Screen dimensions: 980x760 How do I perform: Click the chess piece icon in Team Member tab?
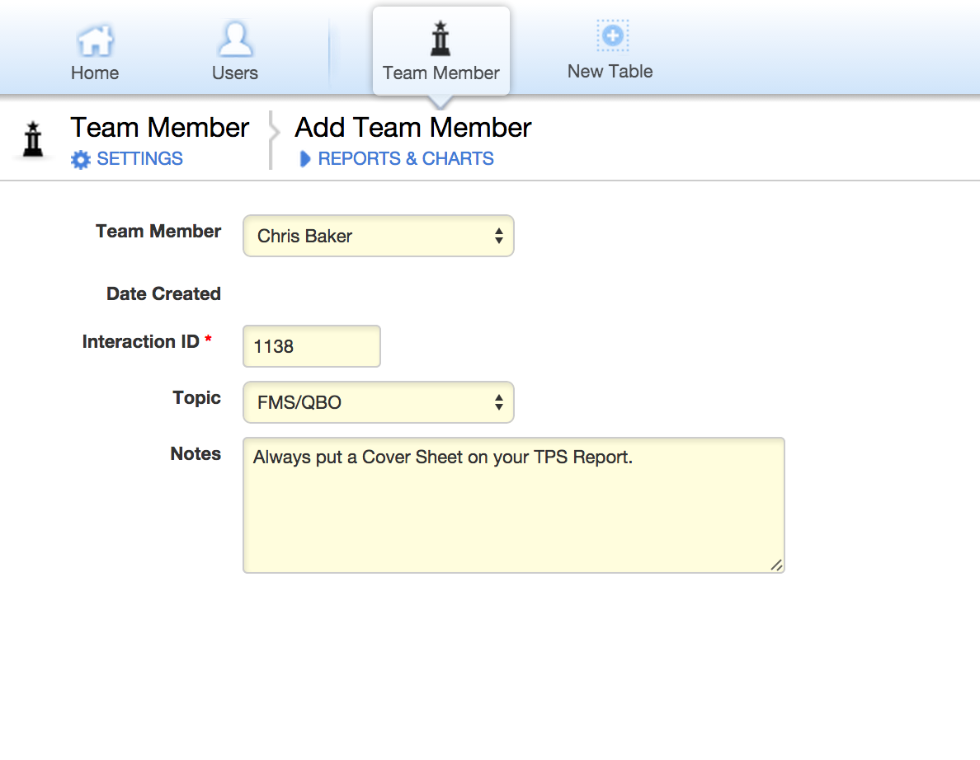pos(441,38)
